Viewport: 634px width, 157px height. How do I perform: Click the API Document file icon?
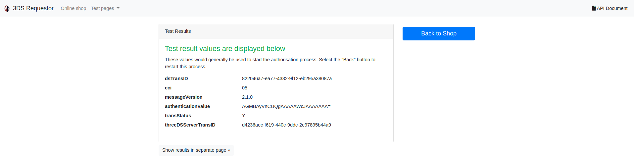point(594,8)
